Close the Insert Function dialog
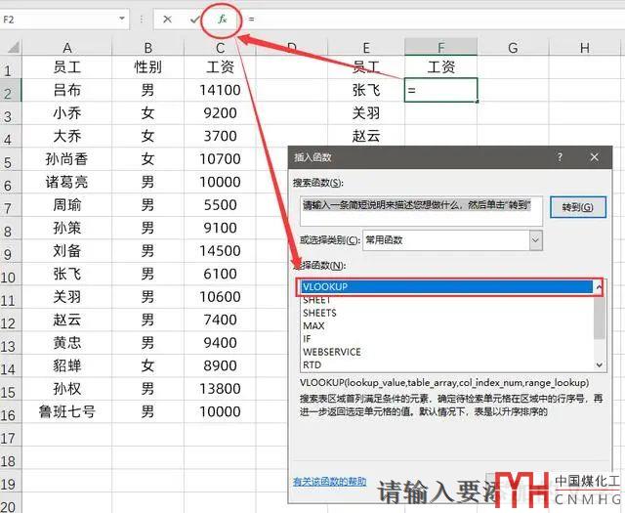625x513 pixels. coord(594,156)
